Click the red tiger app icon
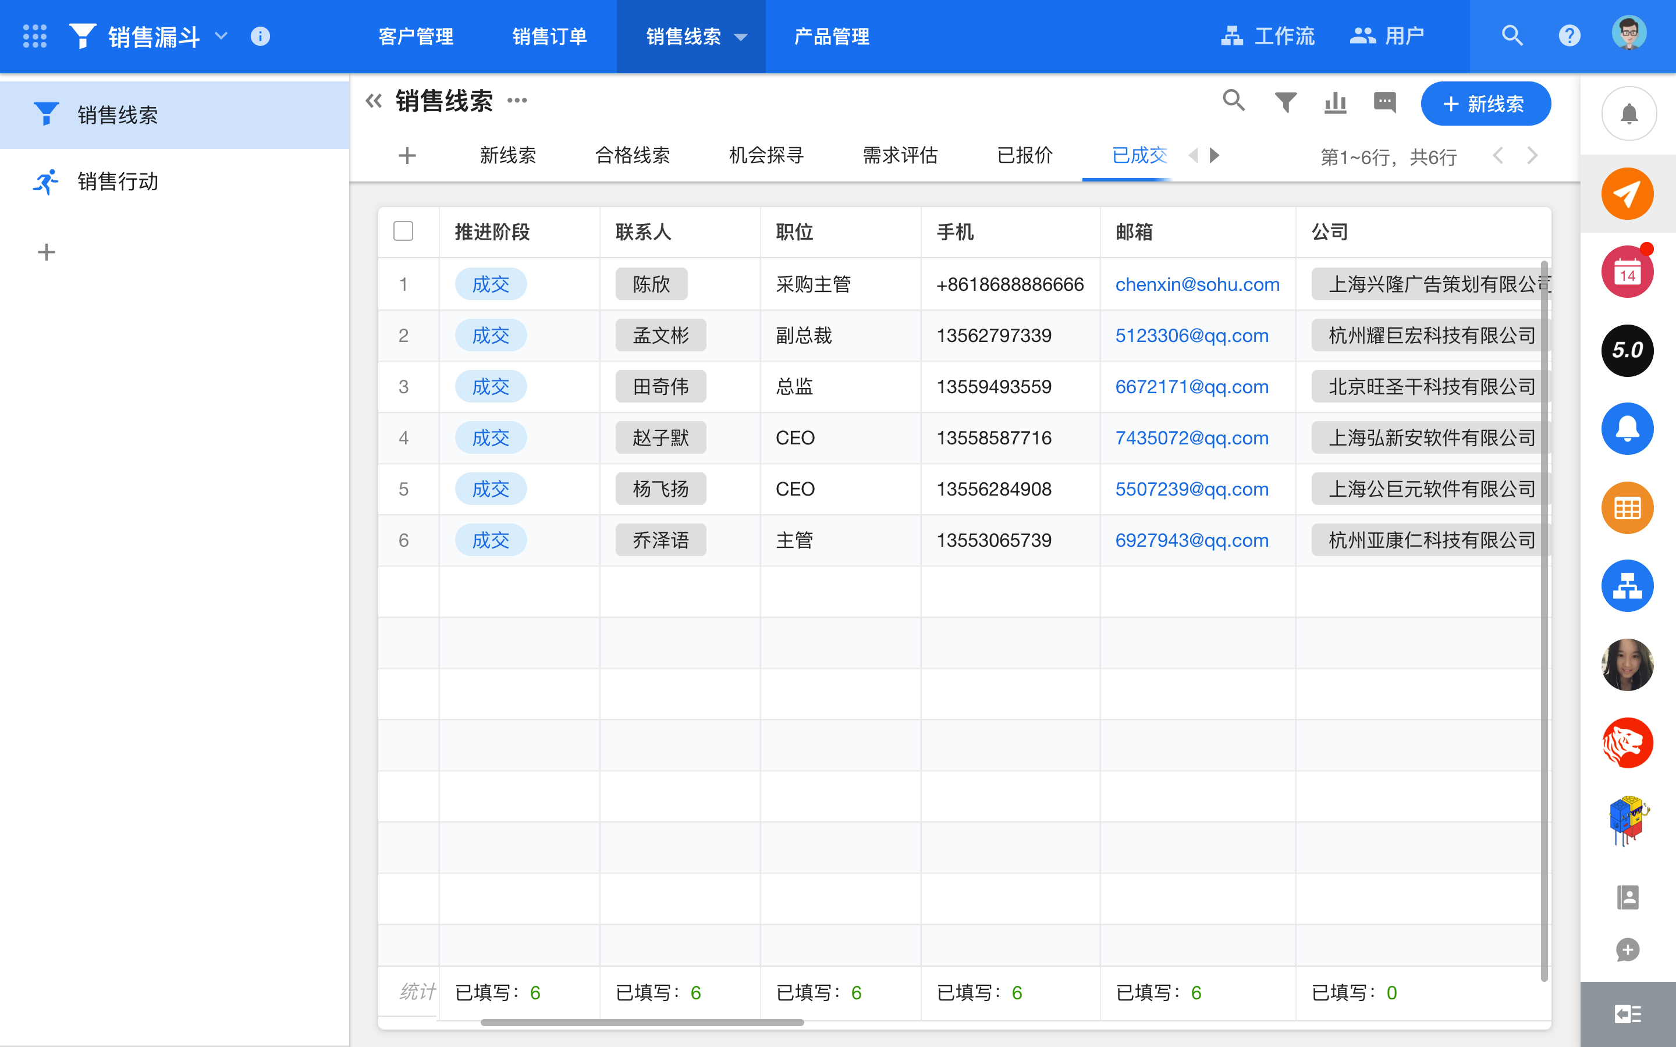 click(1627, 742)
